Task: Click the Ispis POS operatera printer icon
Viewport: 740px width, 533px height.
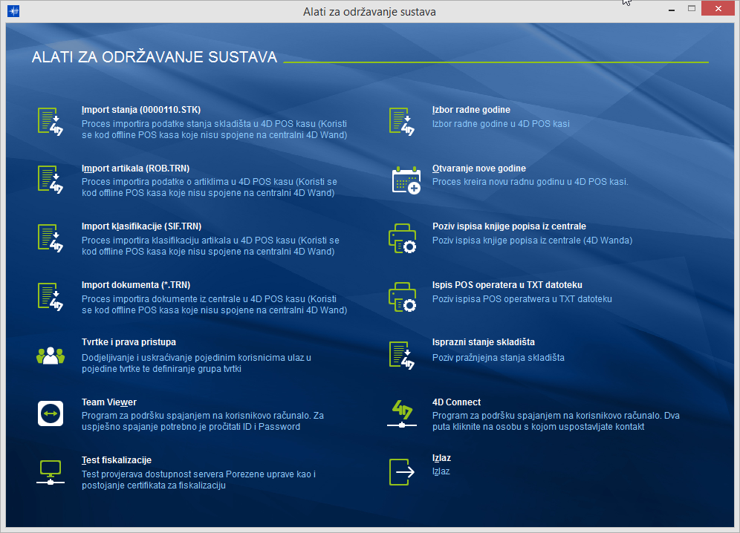Action: [x=402, y=297]
